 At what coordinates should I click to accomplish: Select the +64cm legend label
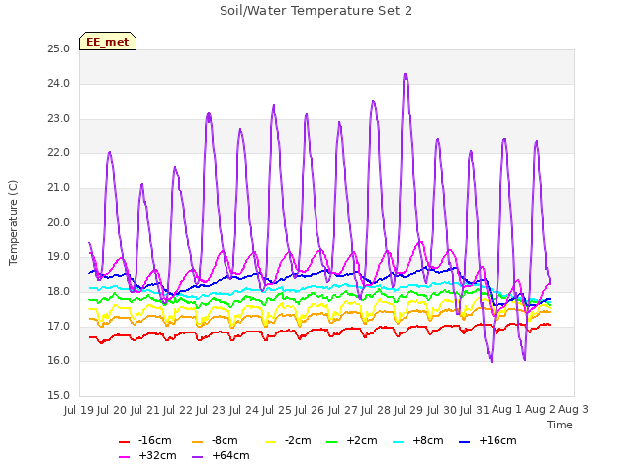(230, 455)
